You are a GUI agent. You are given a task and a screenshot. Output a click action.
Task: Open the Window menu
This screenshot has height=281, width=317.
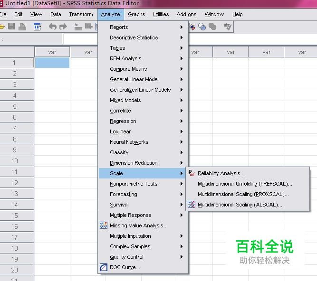click(x=214, y=15)
